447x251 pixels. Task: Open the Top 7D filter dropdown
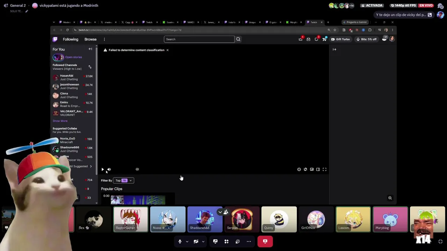[124, 181]
